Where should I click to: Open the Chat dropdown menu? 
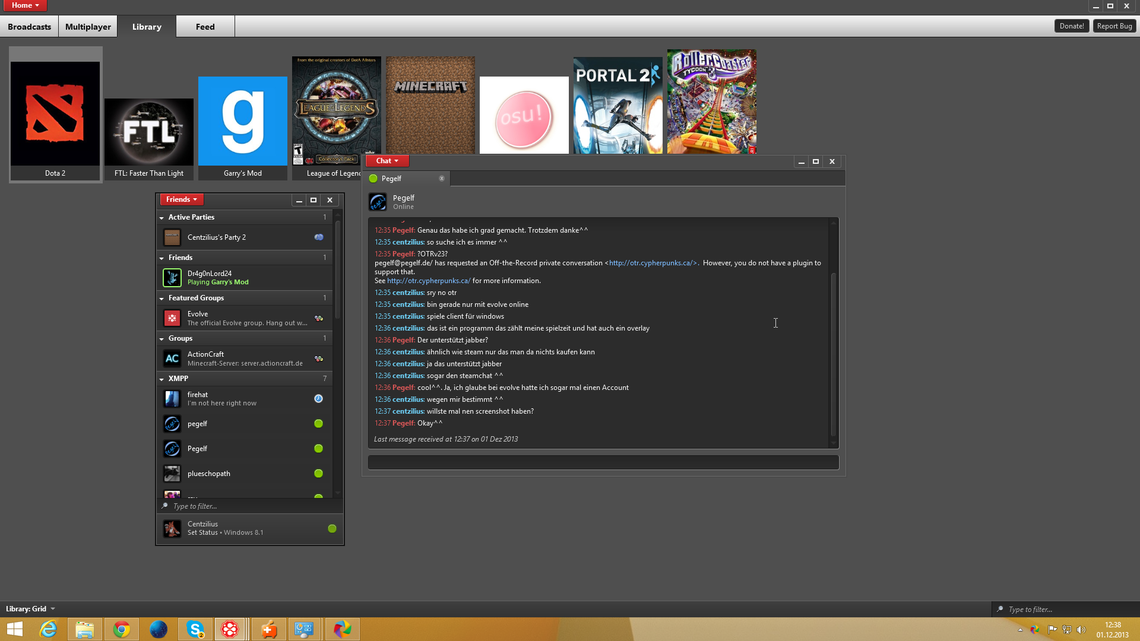pyautogui.click(x=387, y=161)
